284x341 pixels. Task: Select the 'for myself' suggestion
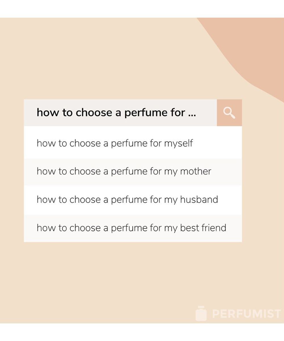click(x=115, y=143)
